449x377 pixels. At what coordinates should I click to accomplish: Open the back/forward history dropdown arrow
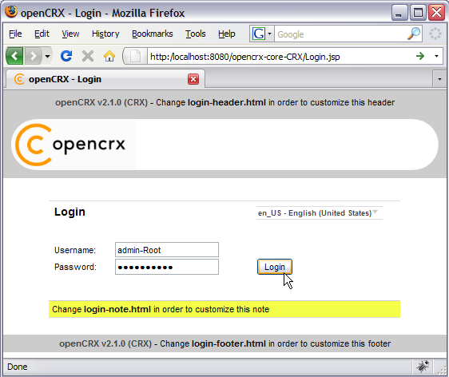click(x=47, y=56)
